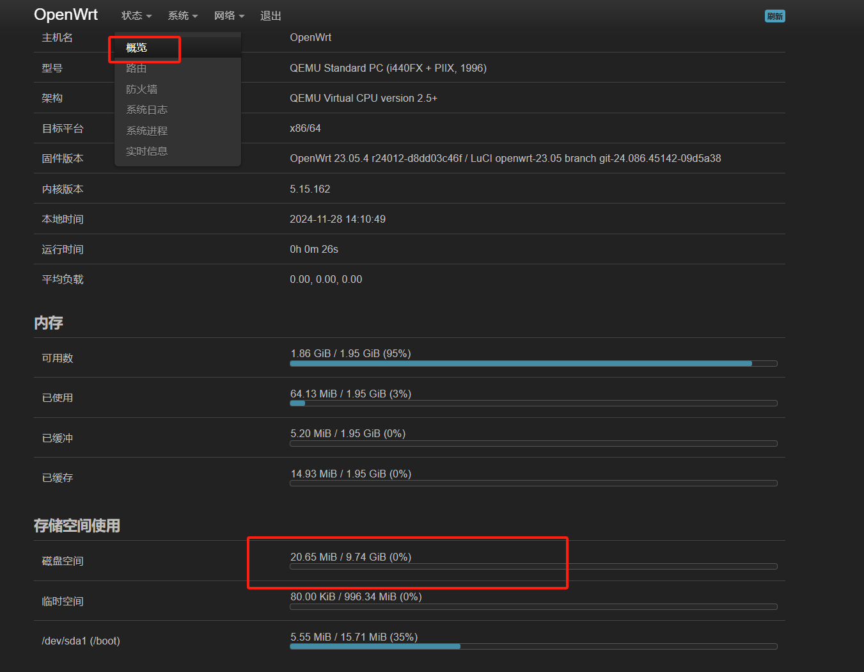864x672 pixels.
Task: Click the 已缓存 memory progress bar
Action: pos(533,483)
